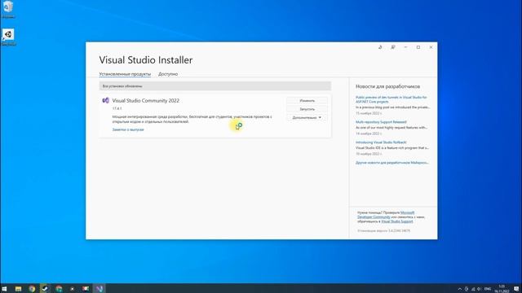Viewport: 522px width, 293px height.
Task: Open the dev tunnels ASP.NET Core news article
Action: 391,99
